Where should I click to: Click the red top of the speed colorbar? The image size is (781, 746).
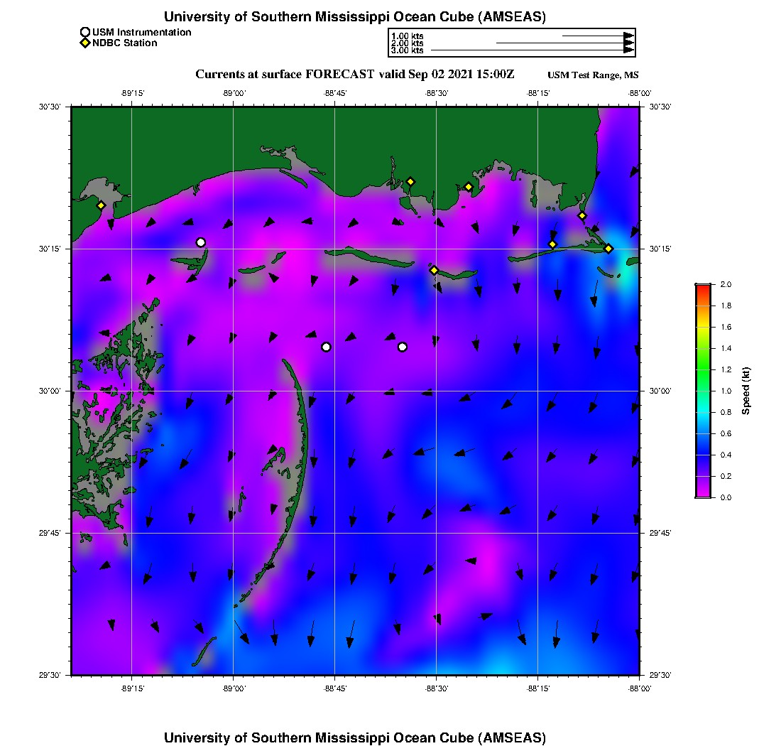point(702,288)
